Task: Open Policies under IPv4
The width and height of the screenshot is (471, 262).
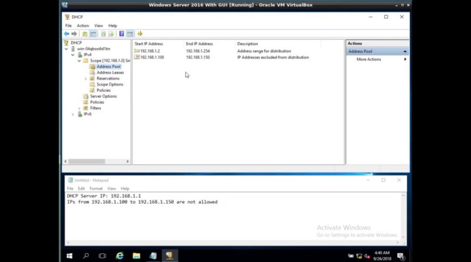Action: tap(97, 102)
